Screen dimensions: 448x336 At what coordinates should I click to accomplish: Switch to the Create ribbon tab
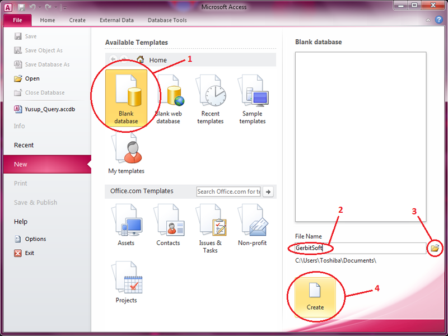(x=77, y=20)
